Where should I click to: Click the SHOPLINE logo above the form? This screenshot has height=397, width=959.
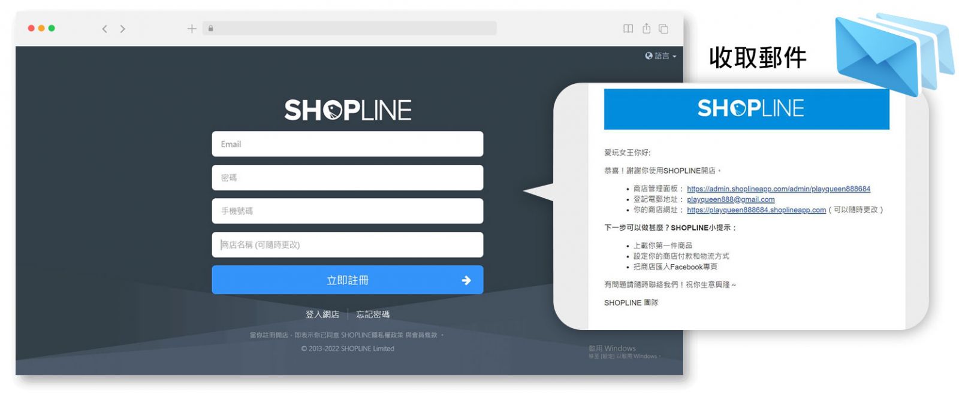(x=348, y=110)
